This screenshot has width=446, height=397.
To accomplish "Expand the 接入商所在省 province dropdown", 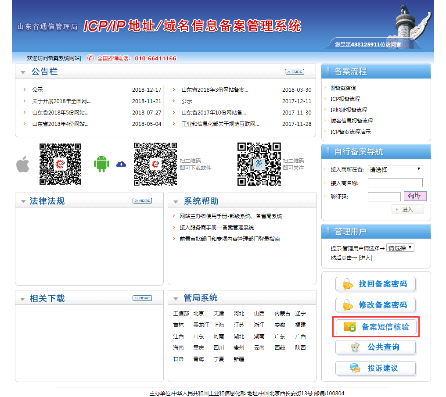I will [x=395, y=169].
